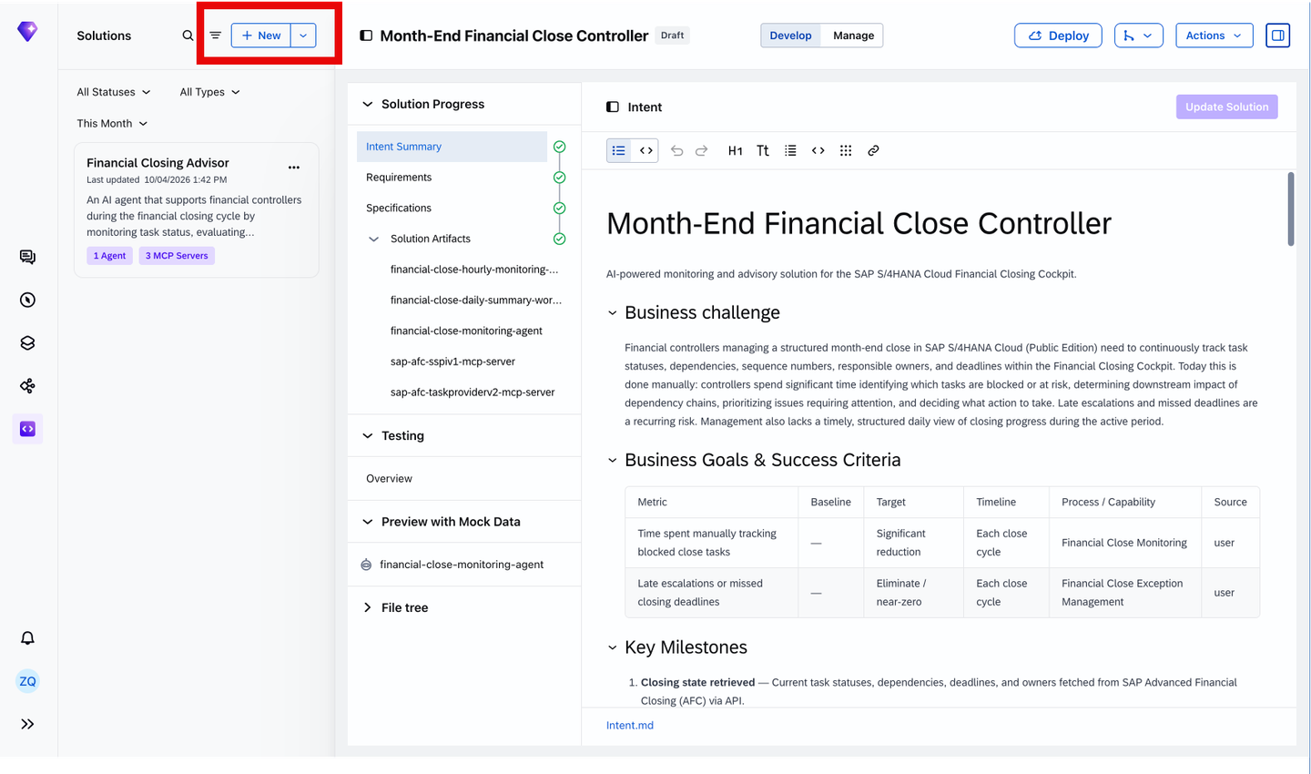This screenshot has width=1311, height=774.
Task: Click the search icon in Solutions panel
Action: 188,36
